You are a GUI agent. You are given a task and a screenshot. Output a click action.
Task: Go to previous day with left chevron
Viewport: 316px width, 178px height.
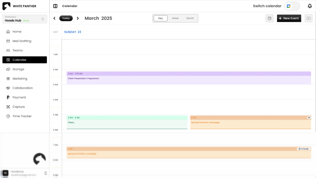pos(54,18)
